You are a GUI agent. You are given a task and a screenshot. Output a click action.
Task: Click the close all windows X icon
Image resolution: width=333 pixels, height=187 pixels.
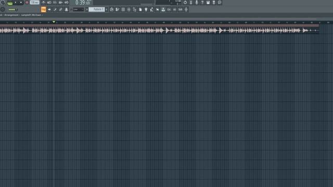click(158, 9)
